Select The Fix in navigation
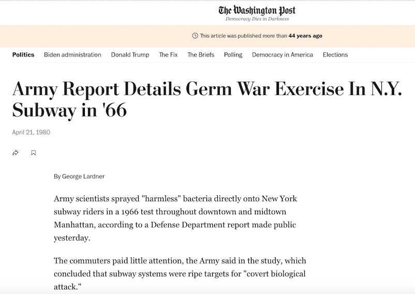 pyautogui.click(x=168, y=55)
